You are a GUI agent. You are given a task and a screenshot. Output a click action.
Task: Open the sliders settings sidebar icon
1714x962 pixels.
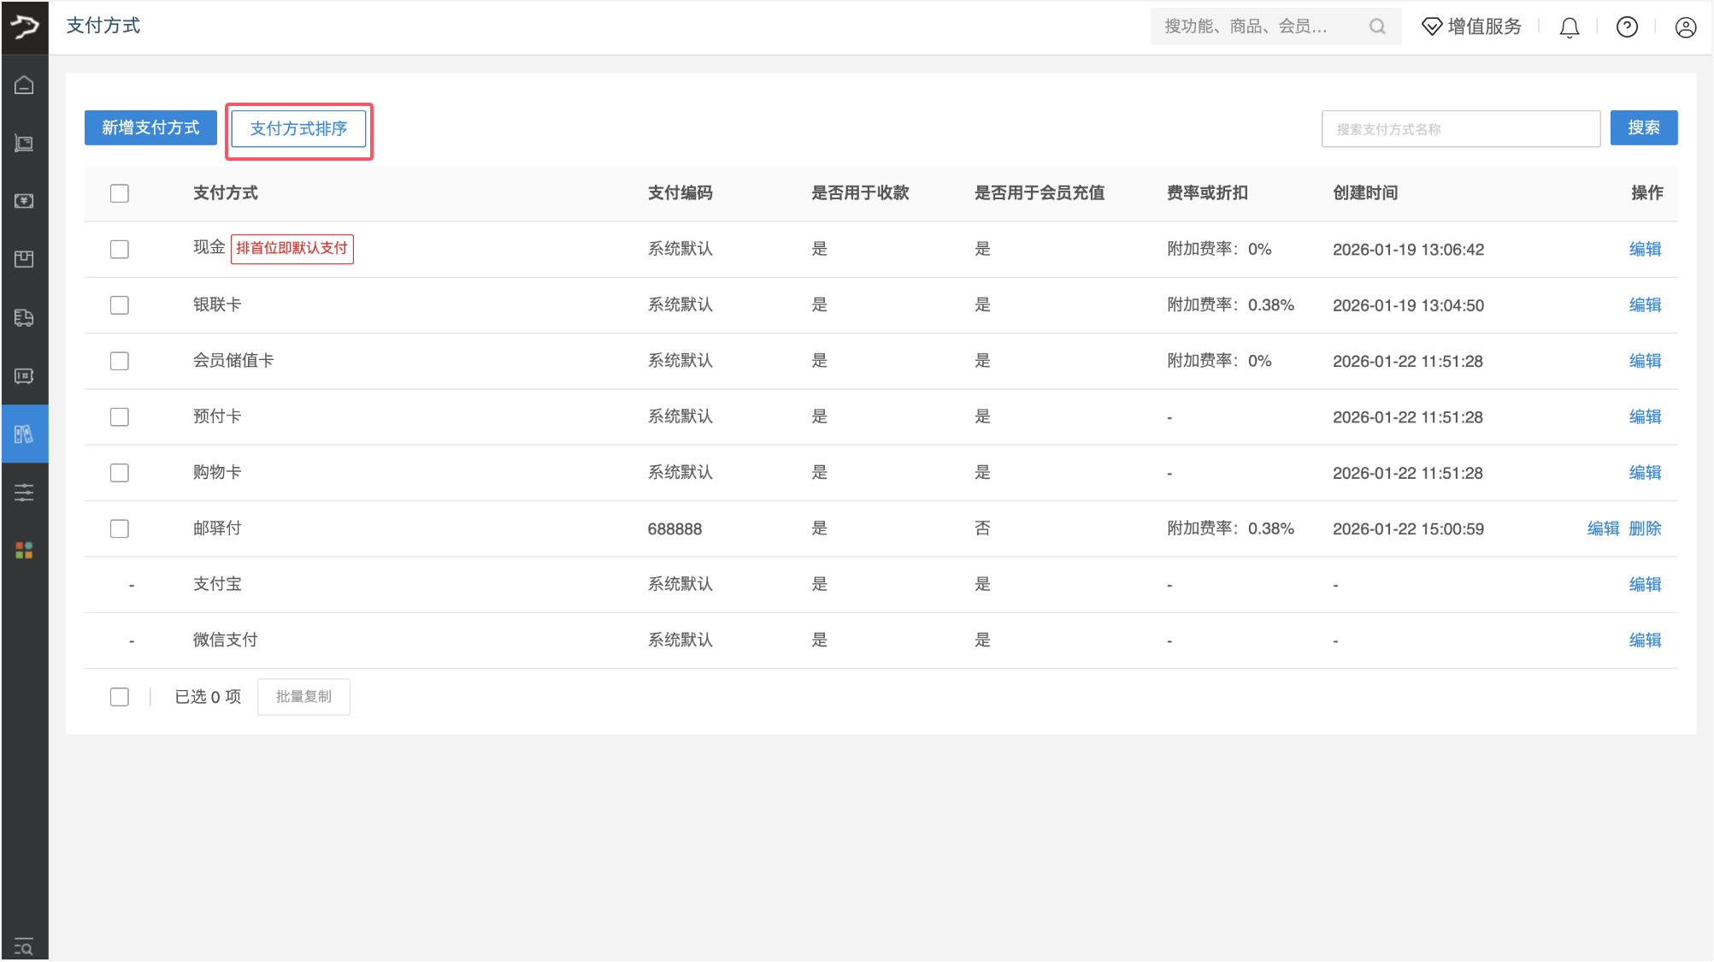click(x=24, y=493)
